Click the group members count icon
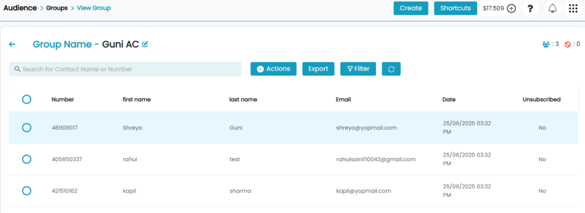The image size is (585, 213). point(546,44)
